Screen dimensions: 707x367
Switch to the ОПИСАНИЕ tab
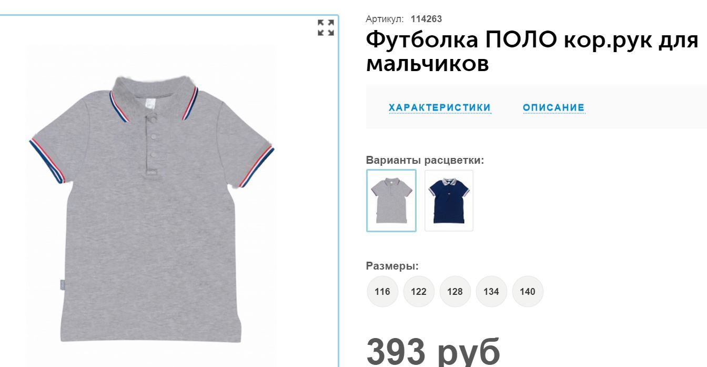(x=553, y=108)
